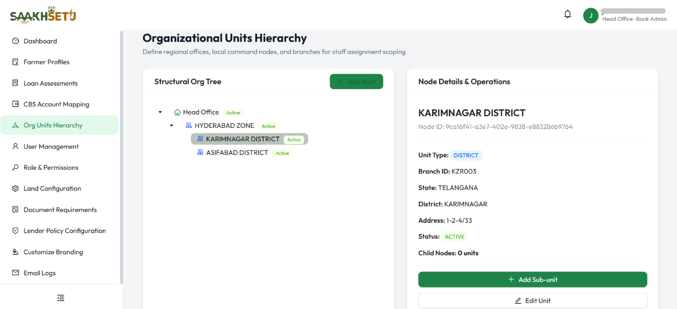Click the Dashboard gauge icon
The image size is (677, 309).
[x=16, y=41]
